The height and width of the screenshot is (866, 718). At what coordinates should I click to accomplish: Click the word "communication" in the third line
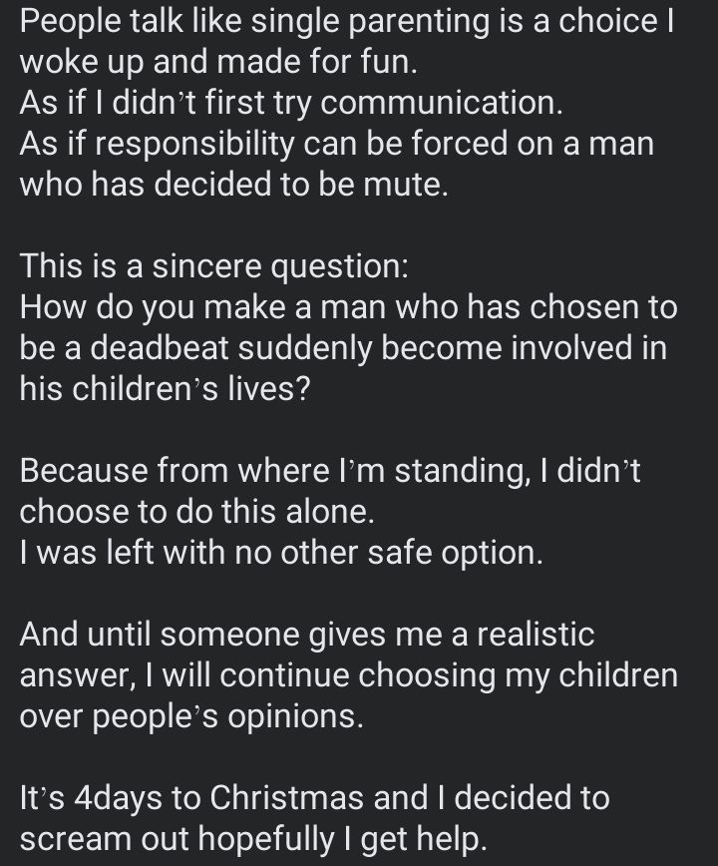(459, 103)
